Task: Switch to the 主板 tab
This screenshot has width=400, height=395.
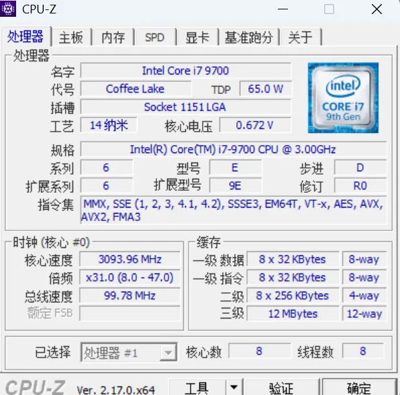Action: [x=71, y=37]
